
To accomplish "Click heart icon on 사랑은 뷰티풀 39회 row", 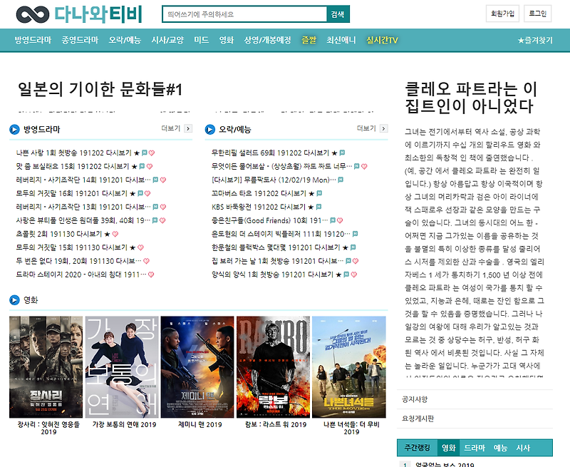I will coord(162,221).
